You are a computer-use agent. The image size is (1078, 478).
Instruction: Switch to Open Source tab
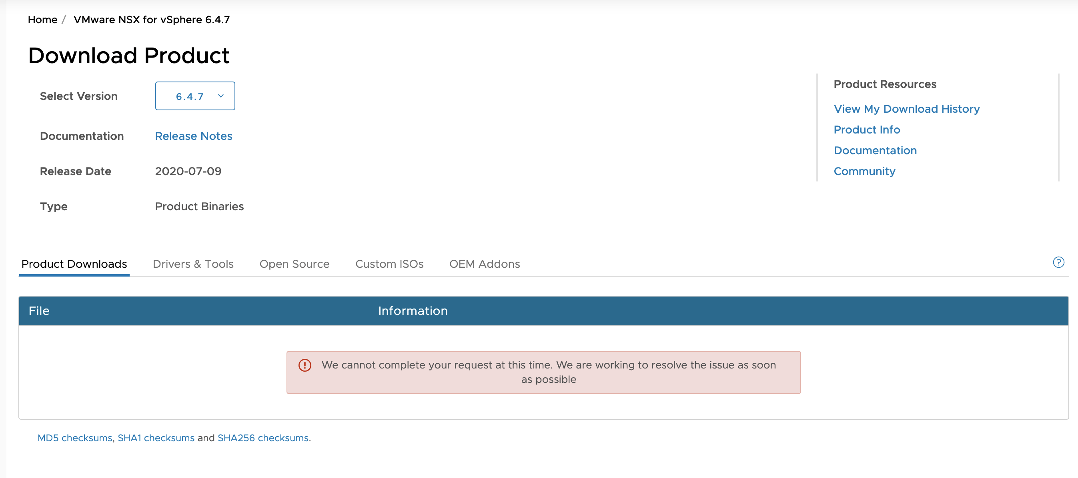point(294,264)
